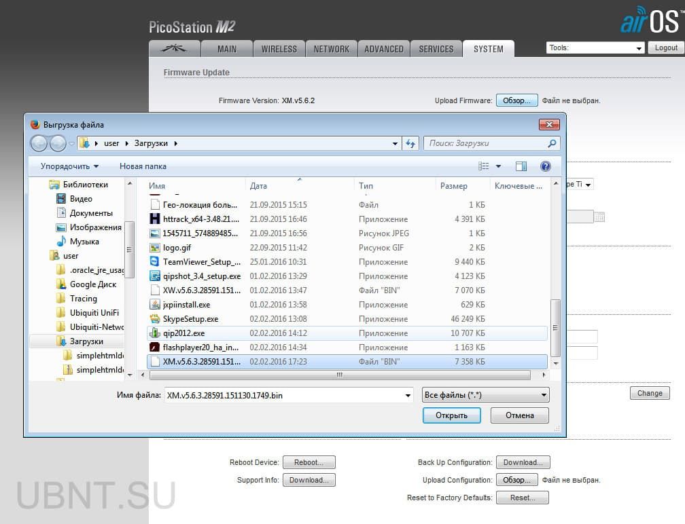685x524 pixels.
Task: Open the recent pages dropdown beside nav arrows
Action: (71, 143)
